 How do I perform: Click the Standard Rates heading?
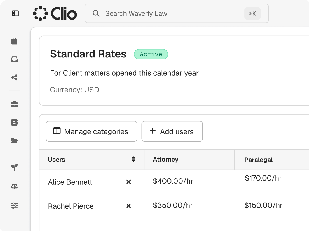click(x=88, y=54)
